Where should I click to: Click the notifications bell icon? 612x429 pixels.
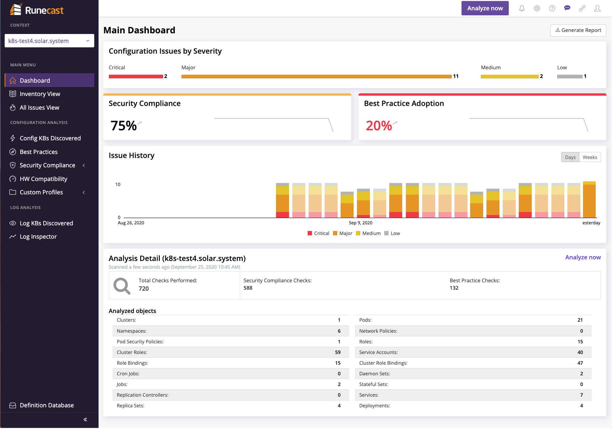click(522, 8)
